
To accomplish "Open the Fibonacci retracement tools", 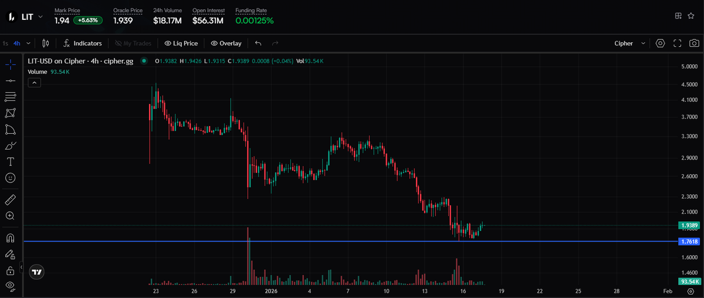I will point(10,96).
